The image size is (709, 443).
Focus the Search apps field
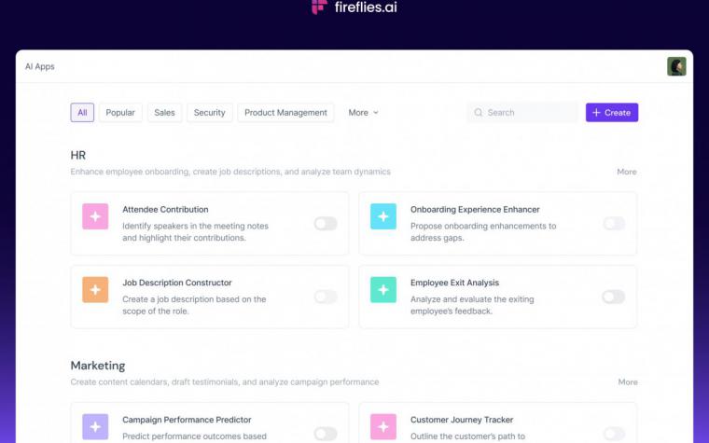(522, 113)
